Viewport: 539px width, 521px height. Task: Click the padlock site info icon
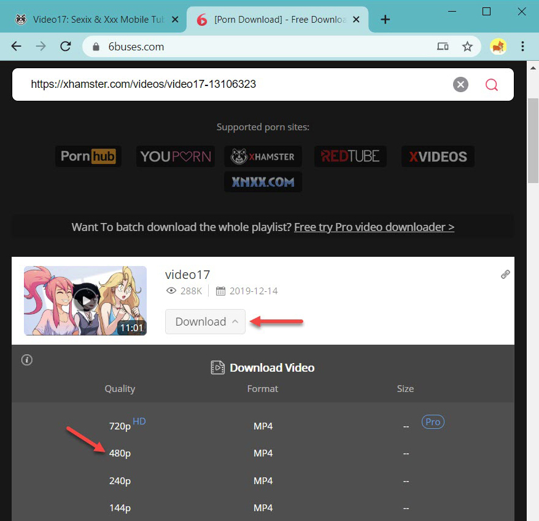96,47
